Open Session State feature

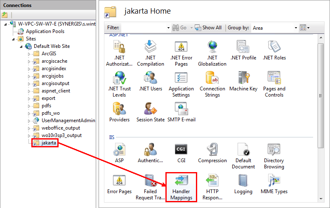click(150, 112)
